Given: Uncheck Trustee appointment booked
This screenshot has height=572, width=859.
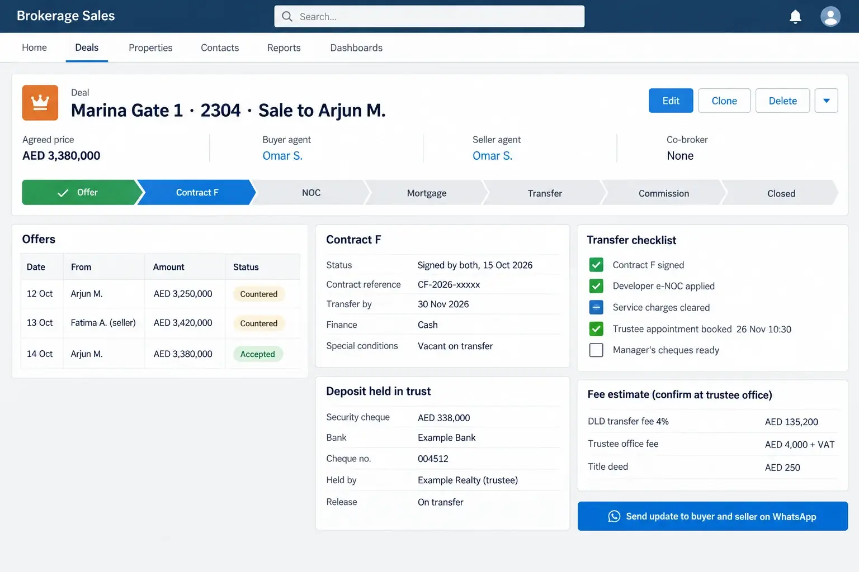Looking at the screenshot, I should coord(596,329).
